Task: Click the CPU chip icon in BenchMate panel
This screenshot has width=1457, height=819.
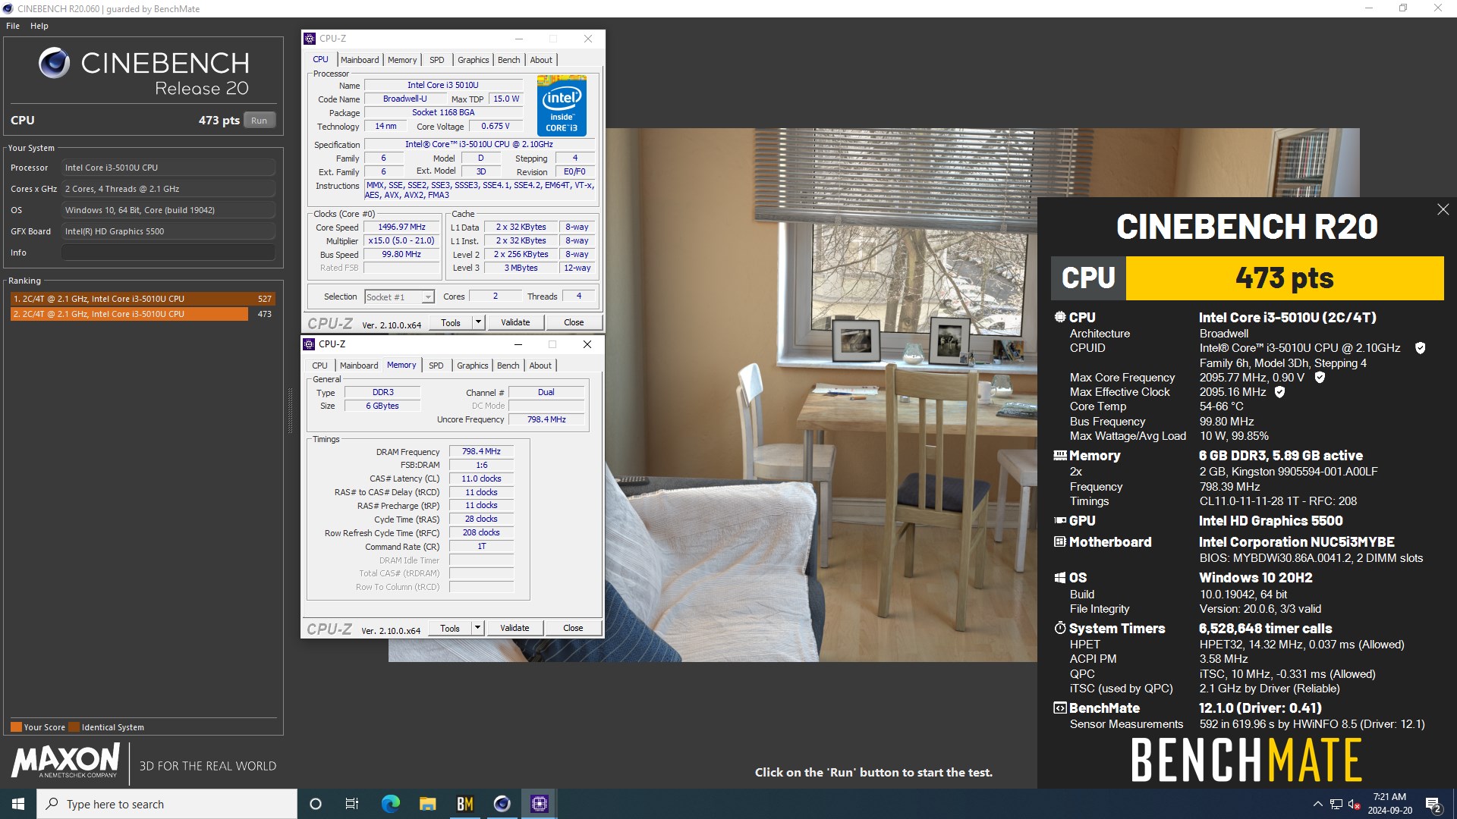Action: (1060, 318)
